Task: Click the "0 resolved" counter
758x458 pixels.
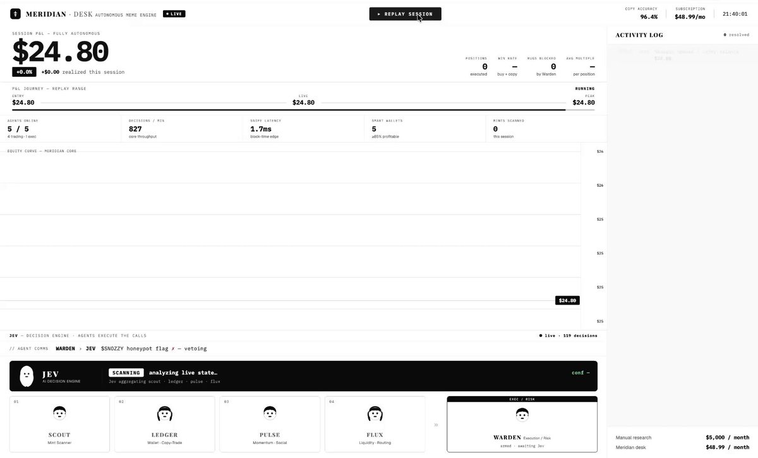Action: [737, 35]
